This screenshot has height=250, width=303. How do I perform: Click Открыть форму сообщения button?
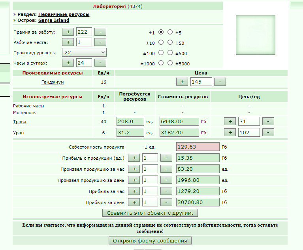[x=150, y=240]
